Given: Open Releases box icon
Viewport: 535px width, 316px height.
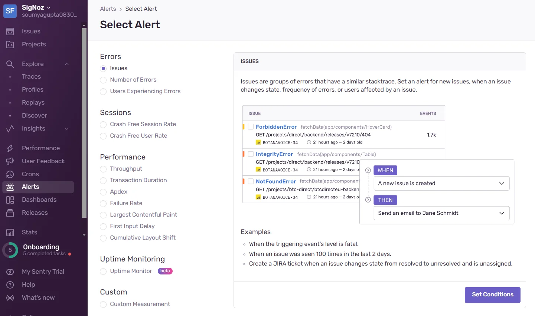Looking at the screenshot, I should 10,213.
